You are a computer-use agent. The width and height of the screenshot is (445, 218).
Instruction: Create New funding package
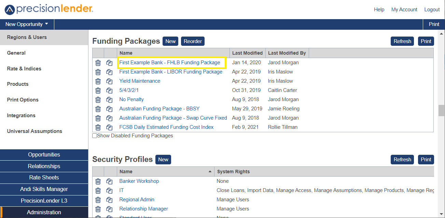click(x=170, y=41)
